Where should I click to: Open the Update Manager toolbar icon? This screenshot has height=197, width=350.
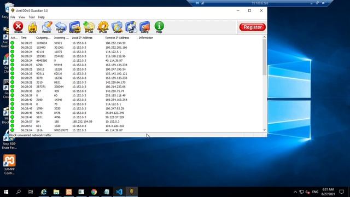75,27
